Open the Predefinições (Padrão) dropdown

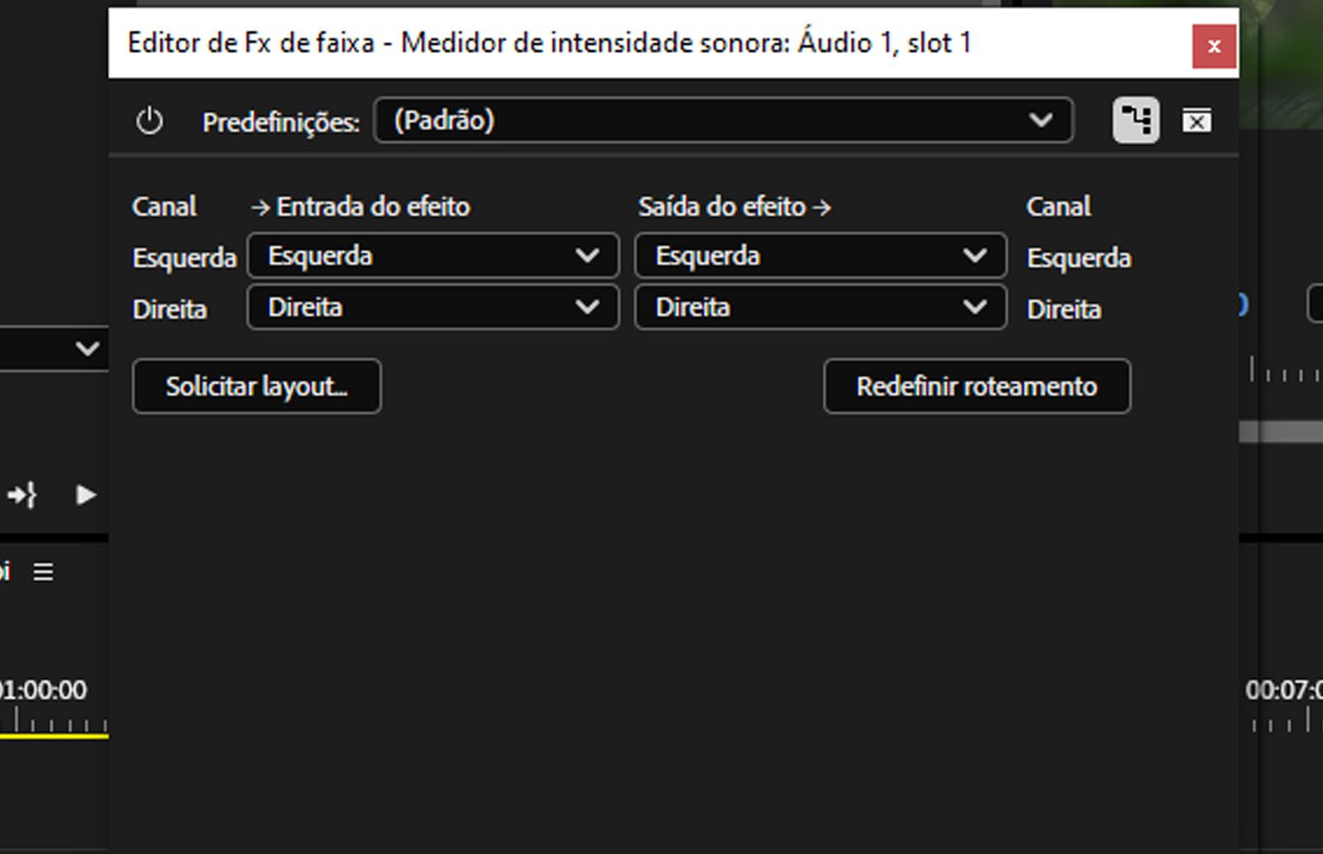(724, 121)
